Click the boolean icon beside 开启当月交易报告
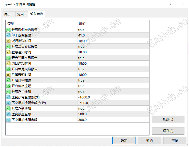The image size is (189, 147). [x=8, y=69]
